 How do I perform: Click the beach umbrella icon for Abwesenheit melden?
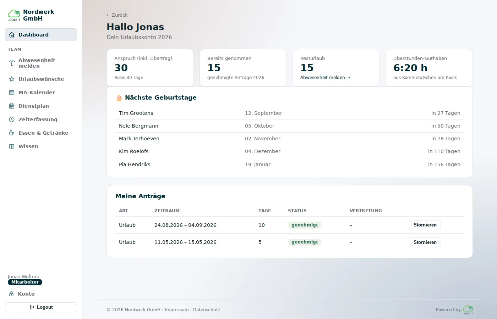pos(12,63)
